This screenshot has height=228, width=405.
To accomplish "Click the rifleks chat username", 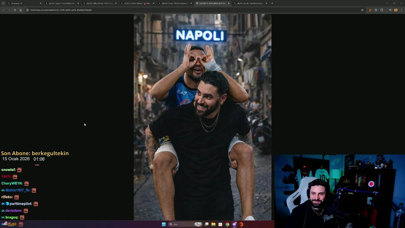I will [7, 197].
